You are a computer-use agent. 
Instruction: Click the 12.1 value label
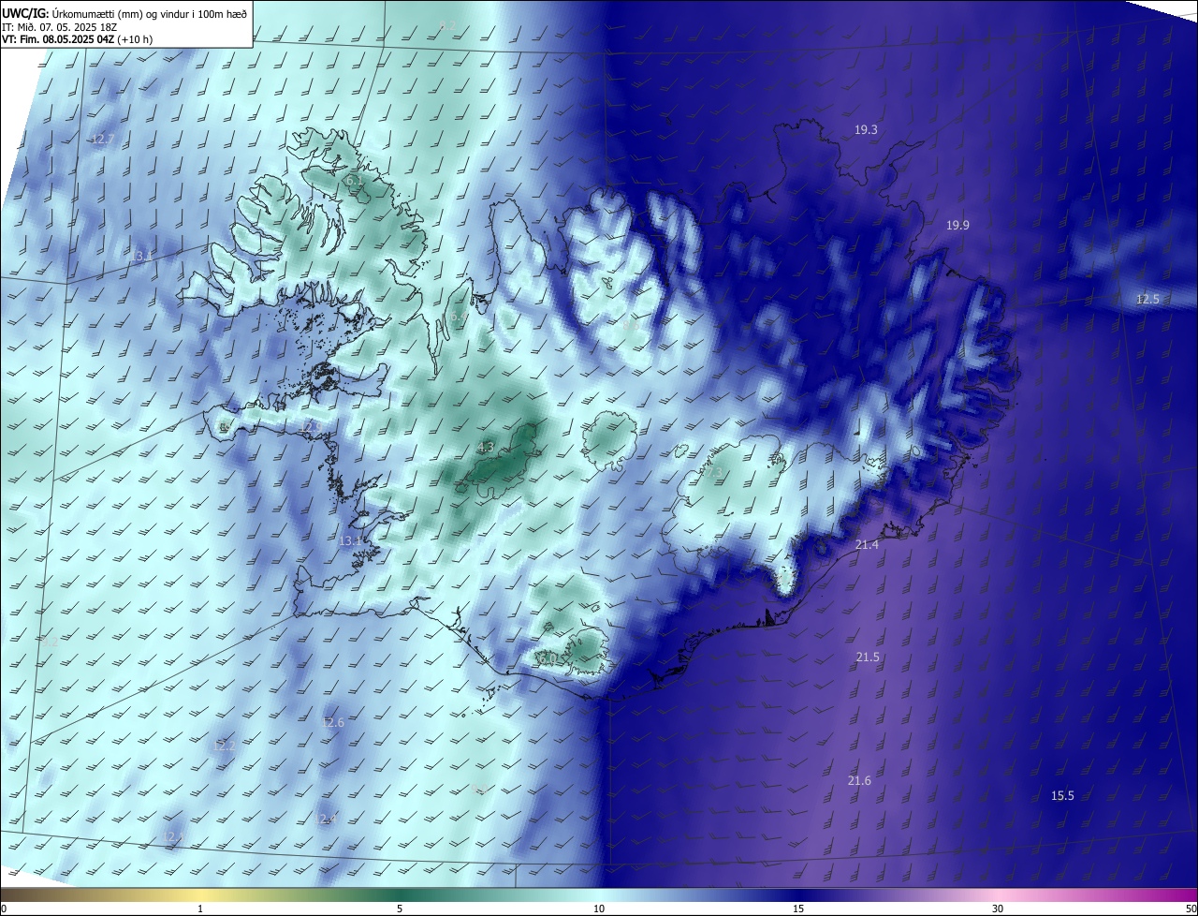[x=172, y=836]
